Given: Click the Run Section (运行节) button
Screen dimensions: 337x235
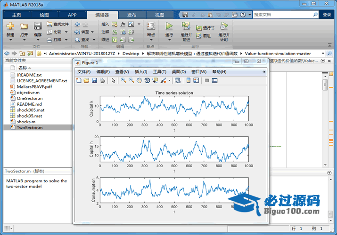Looking at the screenshot, I should tap(205, 28).
